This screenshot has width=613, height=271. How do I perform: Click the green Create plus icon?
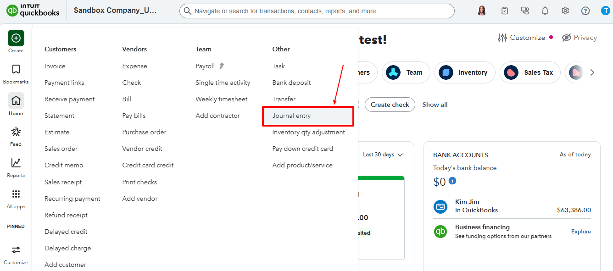[16, 38]
